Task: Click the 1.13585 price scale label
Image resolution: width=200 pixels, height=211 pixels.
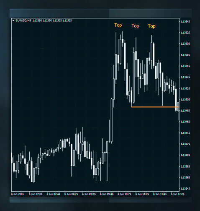Action: [185, 55]
